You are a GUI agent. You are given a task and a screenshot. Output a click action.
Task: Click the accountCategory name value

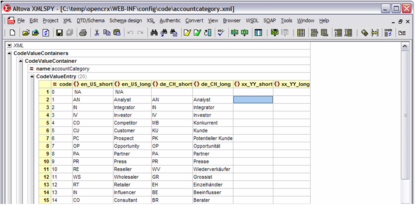[71, 69]
